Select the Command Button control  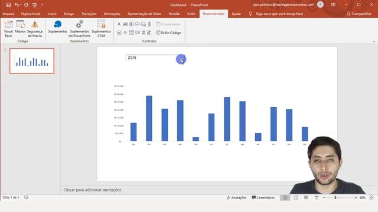138,24
